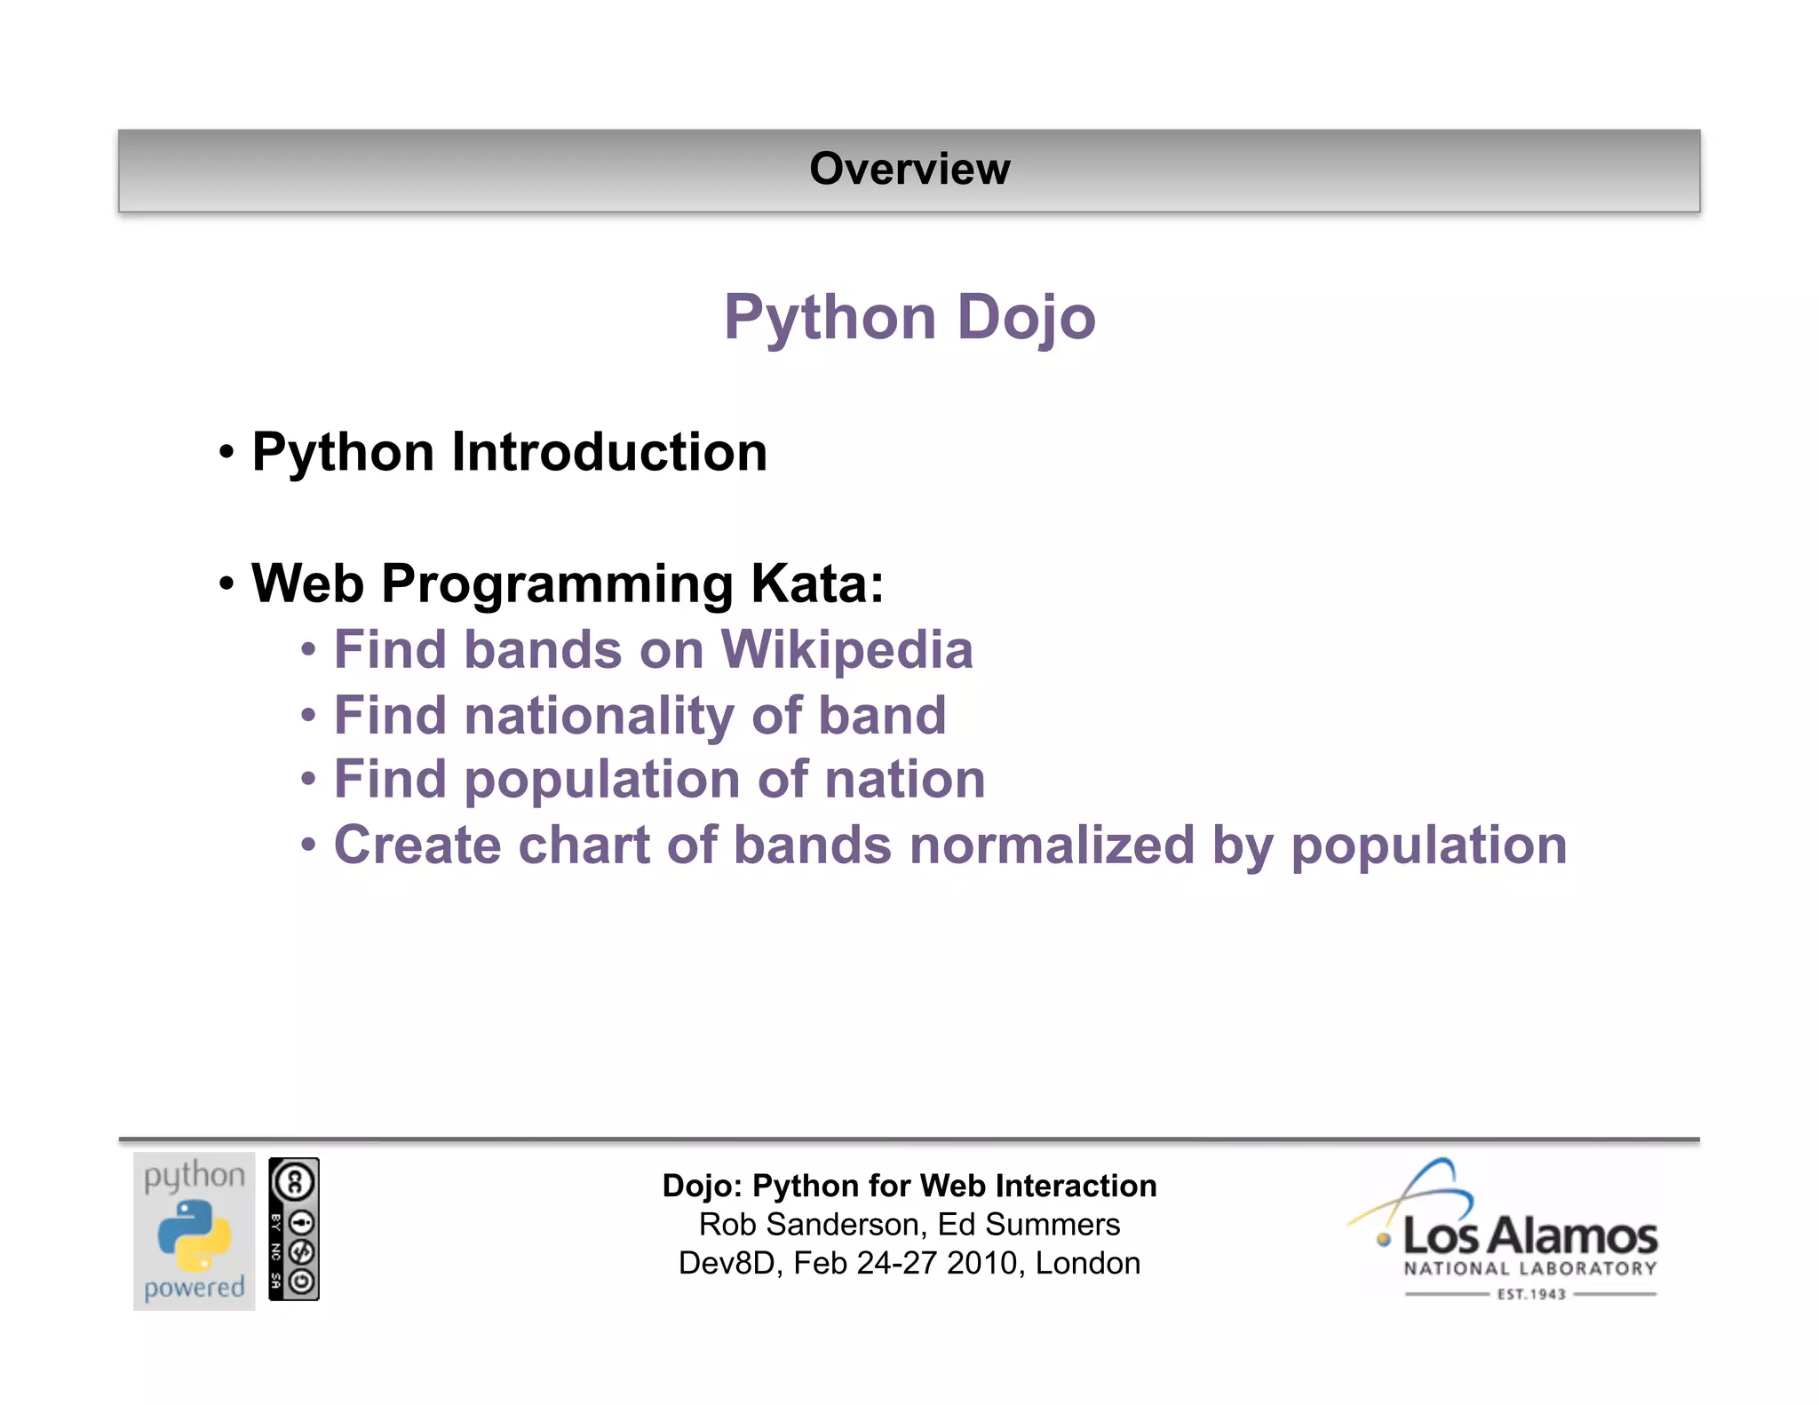Select the Overview title text
This screenshot has width=1819, height=1405.
click(909, 169)
